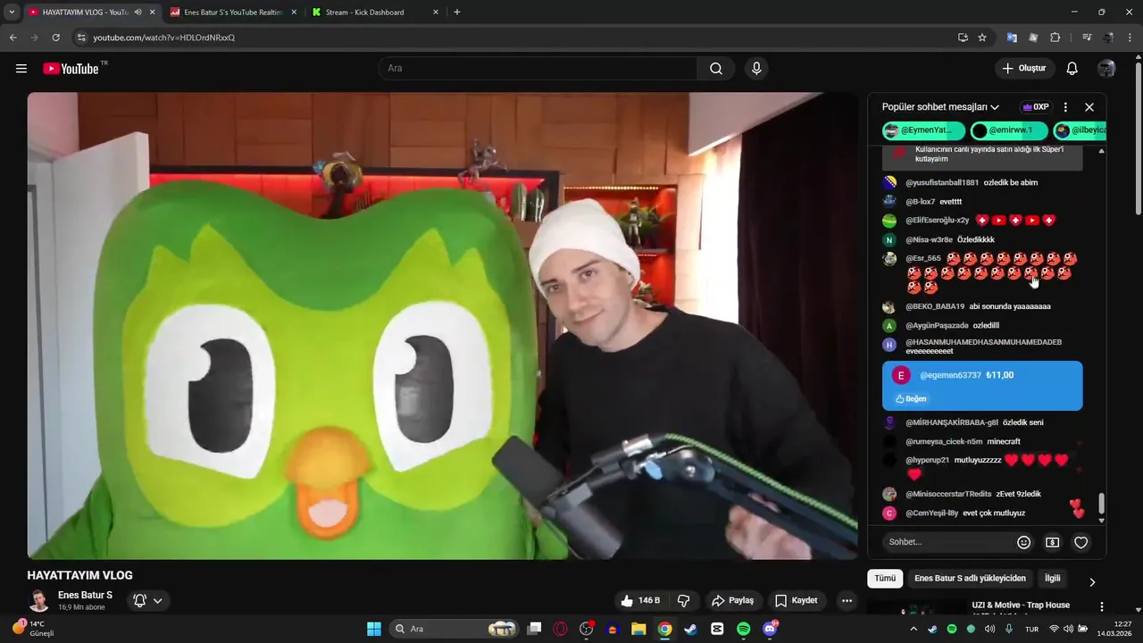Image resolution: width=1143 pixels, height=643 pixels.
Task: Open Discord from the taskbar
Action: 770,629
